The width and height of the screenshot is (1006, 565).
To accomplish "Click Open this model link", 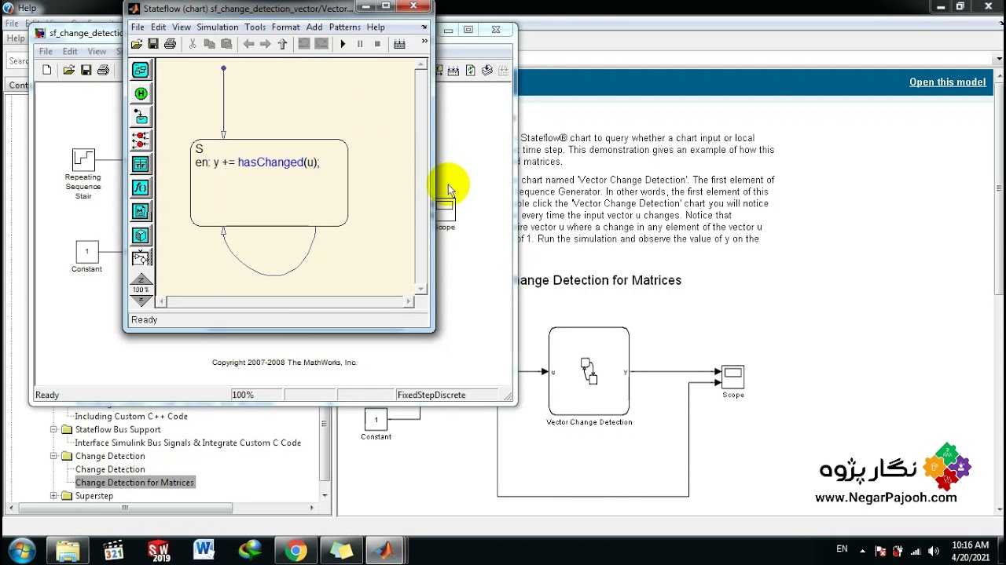I will point(947,82).
